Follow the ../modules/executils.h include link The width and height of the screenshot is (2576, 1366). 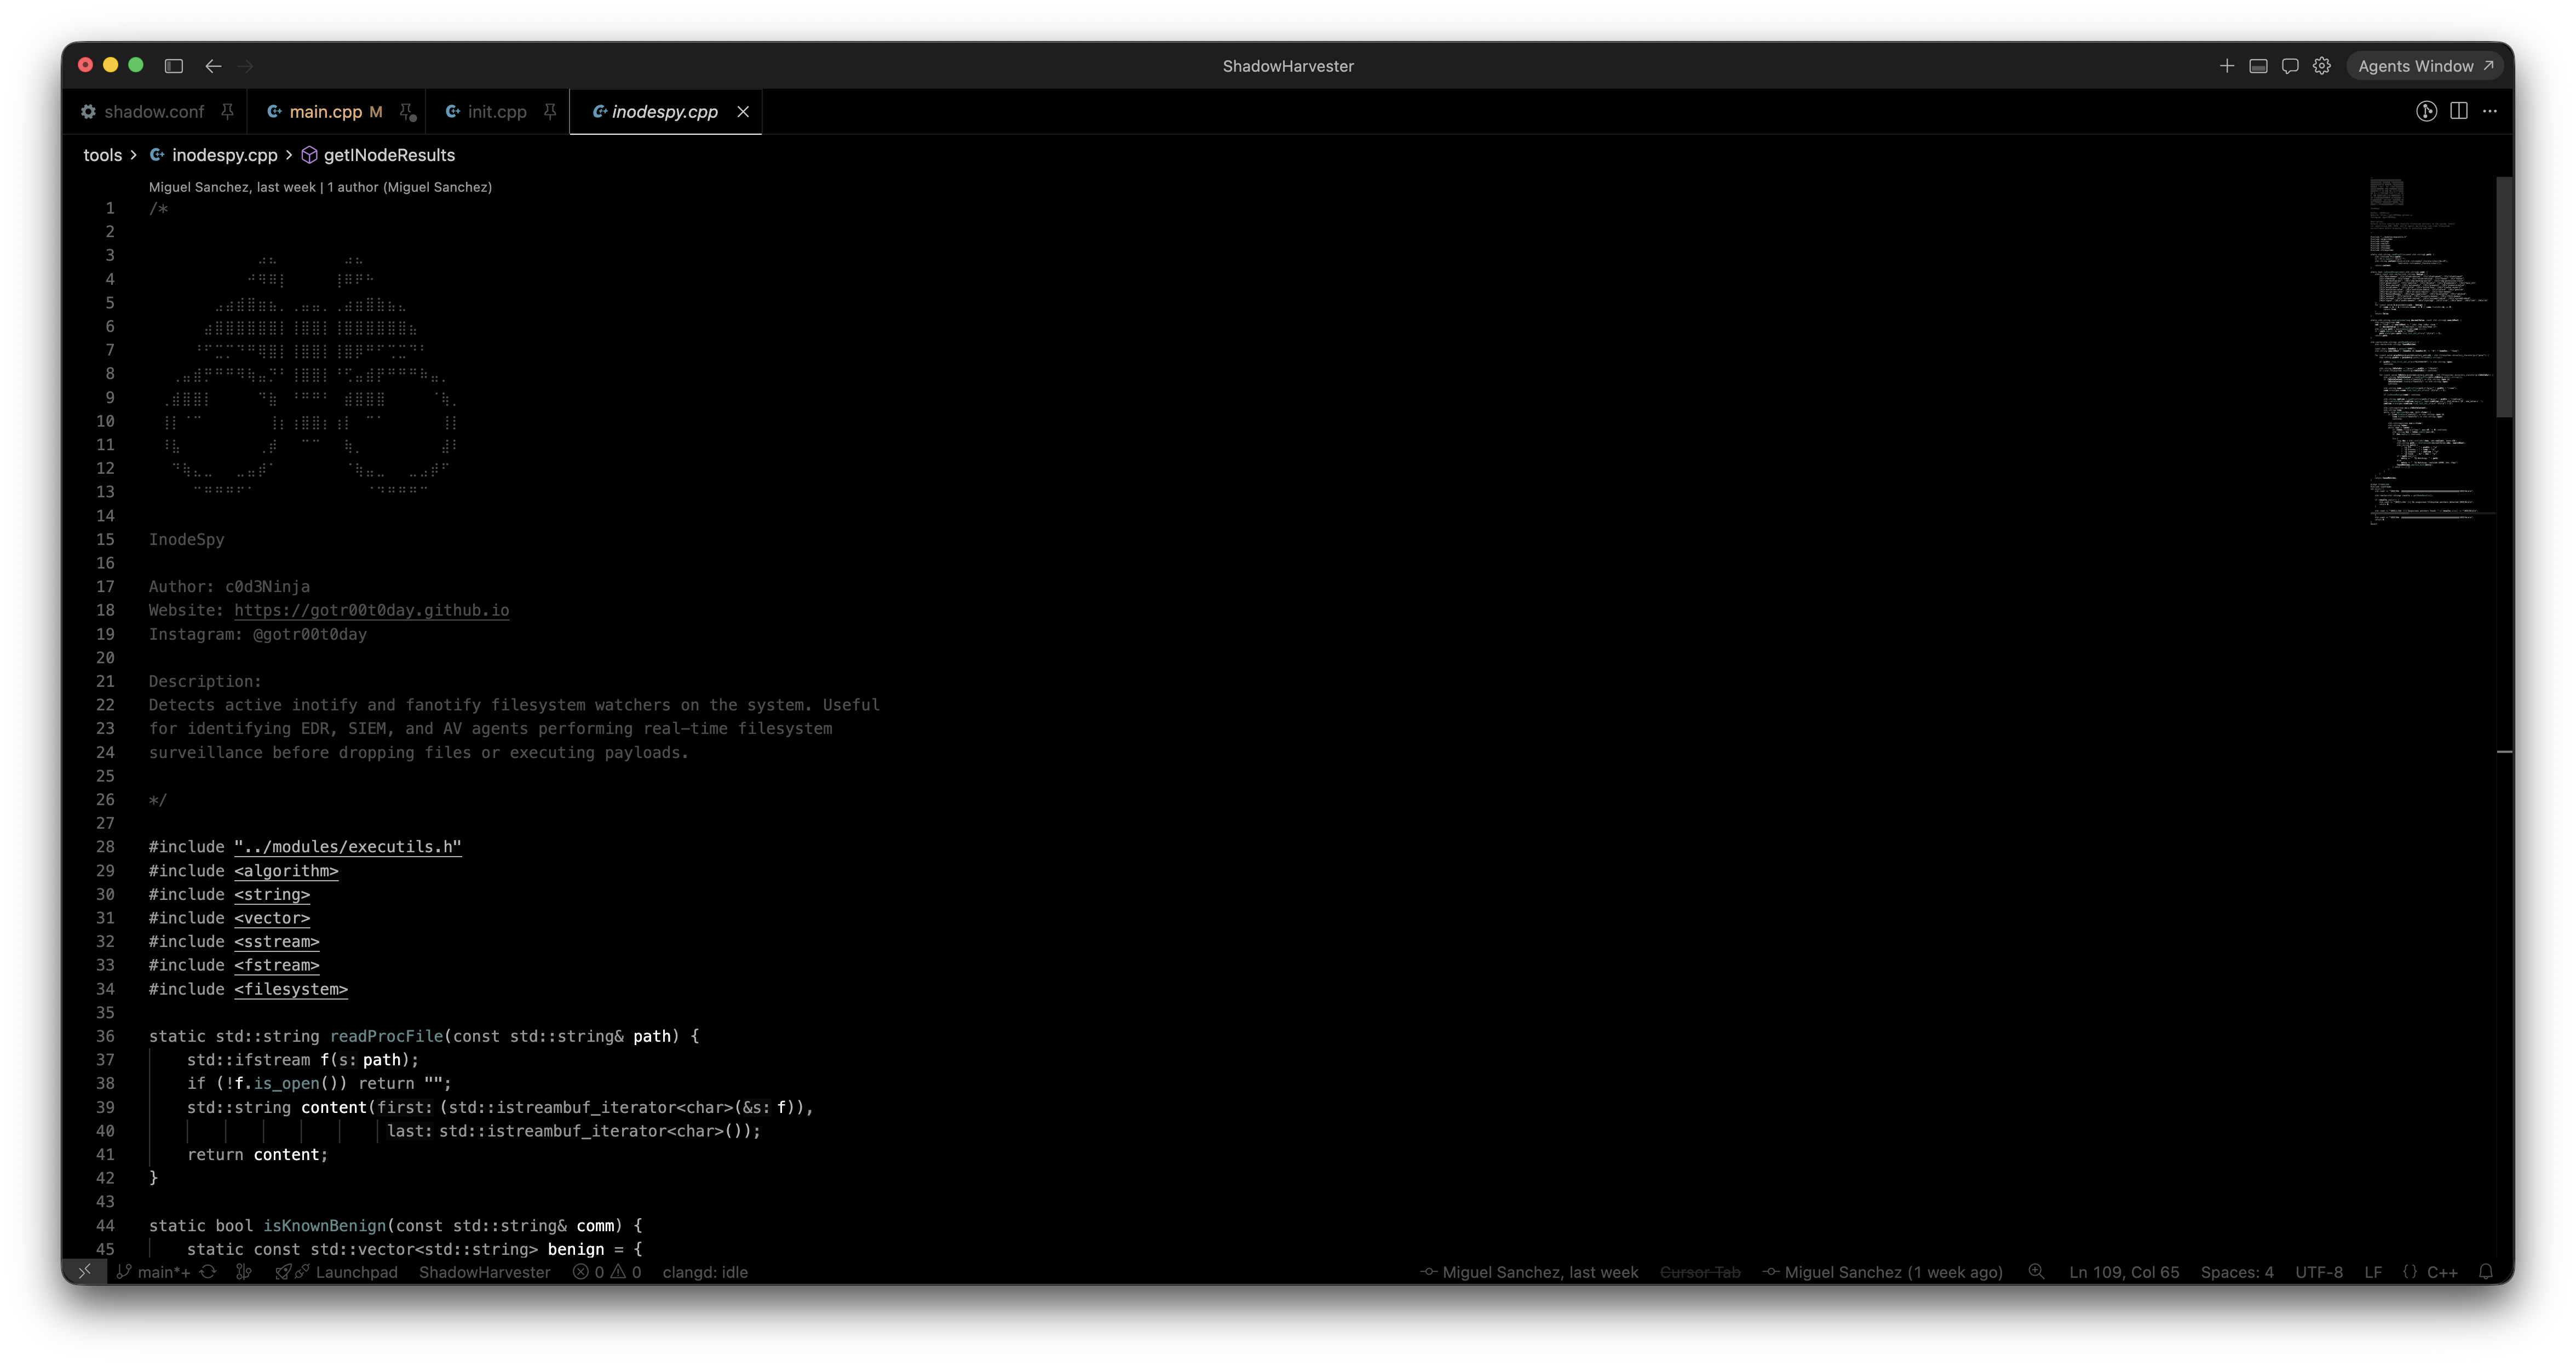click(348, 847)
